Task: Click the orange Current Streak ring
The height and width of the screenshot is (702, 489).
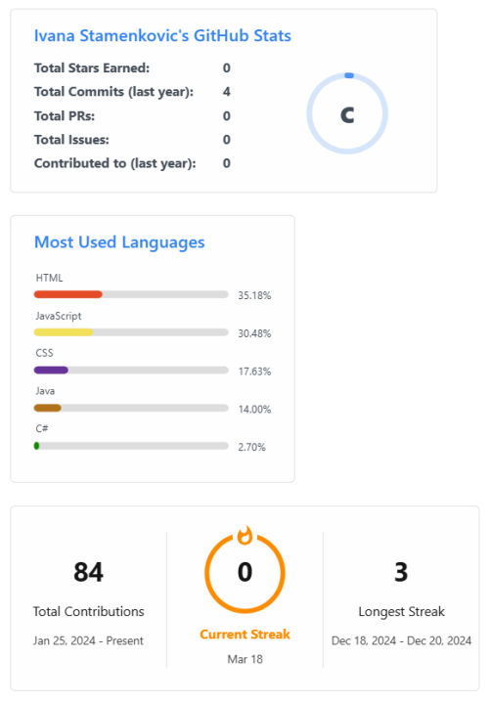Action: click(244, 573)
